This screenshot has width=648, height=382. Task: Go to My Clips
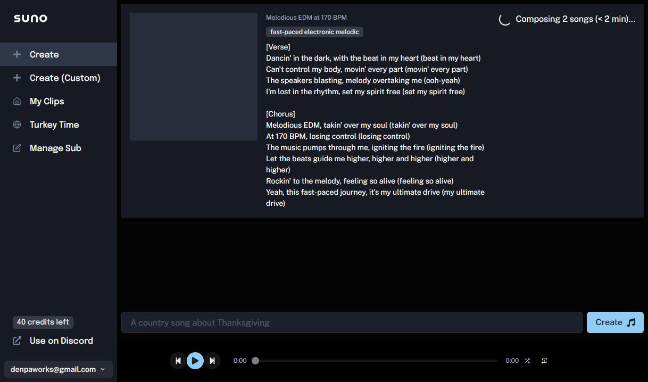(59, 101)
